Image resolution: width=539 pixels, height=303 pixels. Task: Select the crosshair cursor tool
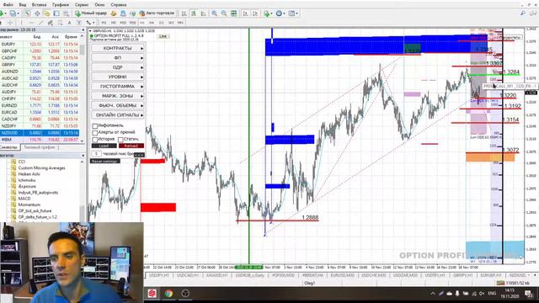click(x=10, y=23)
